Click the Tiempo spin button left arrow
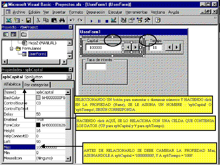The height and width of the screenshot is (165, 220). click(x=169, y=47)
